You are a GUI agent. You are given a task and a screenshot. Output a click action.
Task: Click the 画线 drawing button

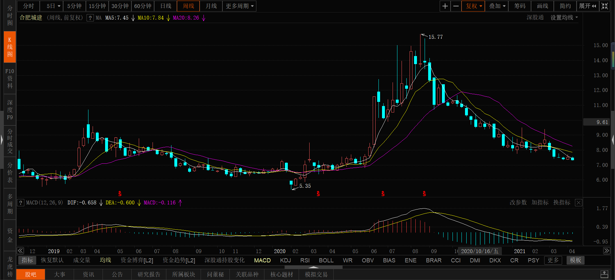543,6
